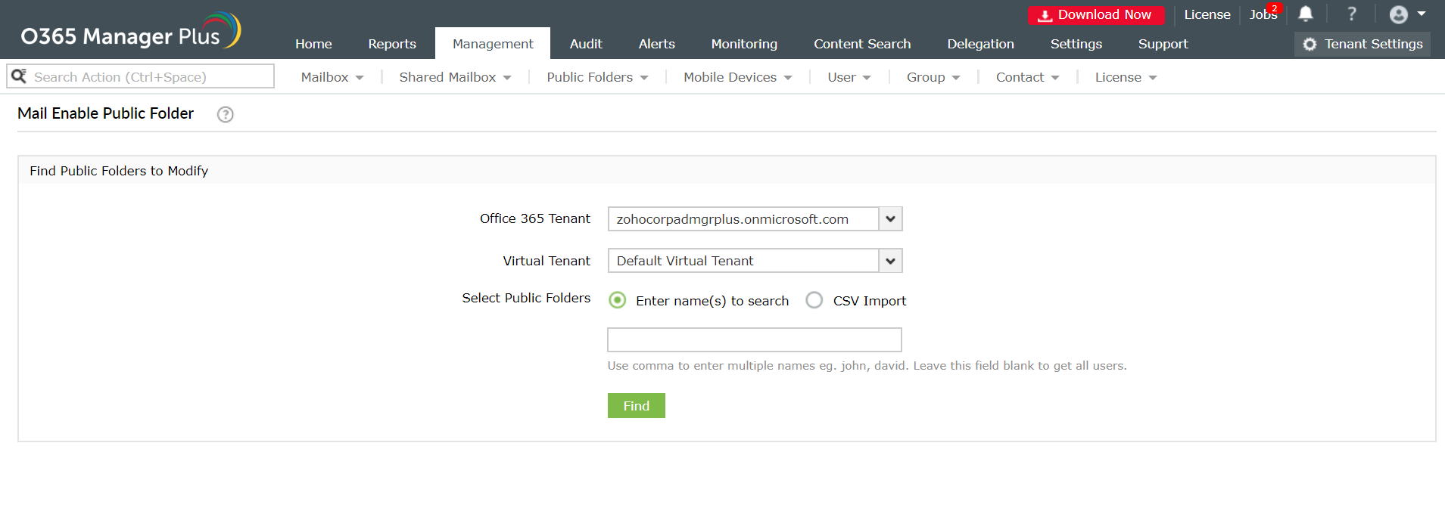Open the notifications bell icon
Viewport: 1445px width, 508px height.
pos(1306,14)
